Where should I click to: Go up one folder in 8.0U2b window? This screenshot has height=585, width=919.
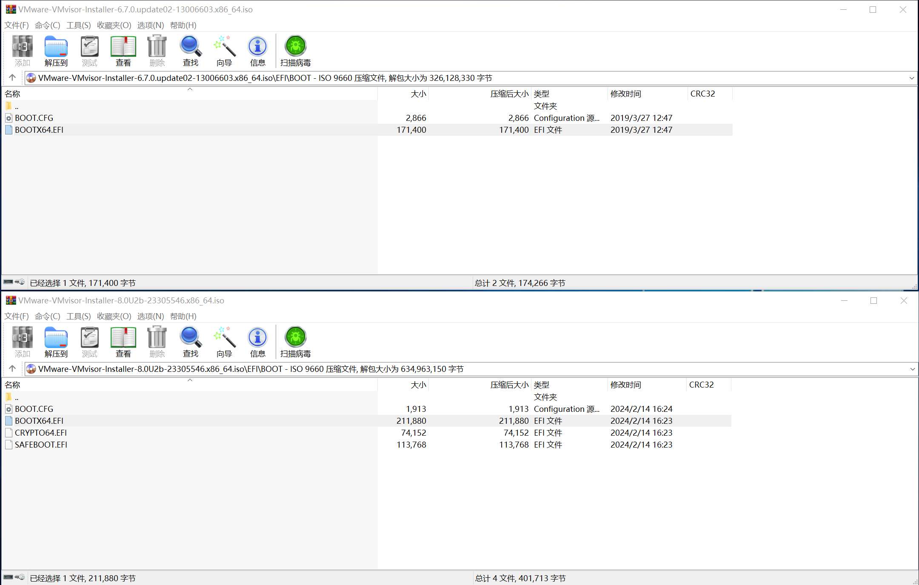[12, 368]
